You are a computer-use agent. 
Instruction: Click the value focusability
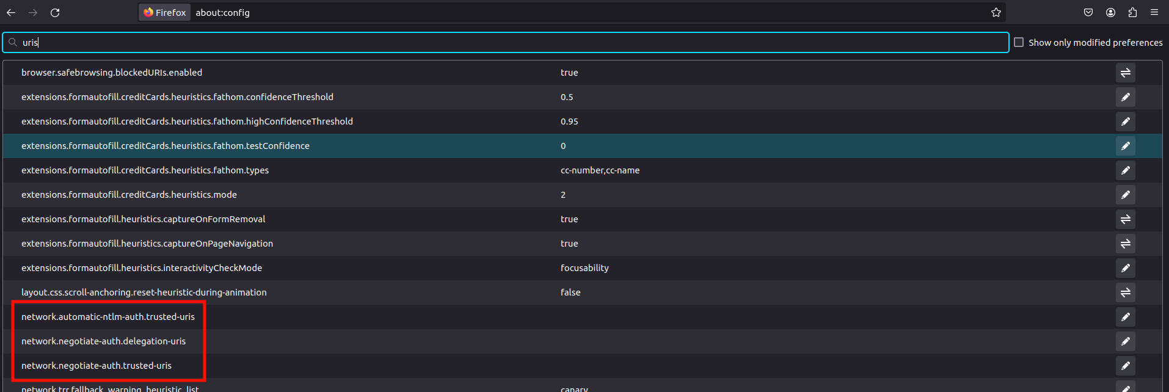tap(584, 268)
